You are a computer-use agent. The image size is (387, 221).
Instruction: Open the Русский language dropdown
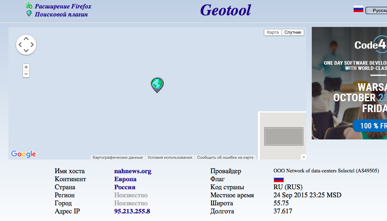(x=376, y=10)
